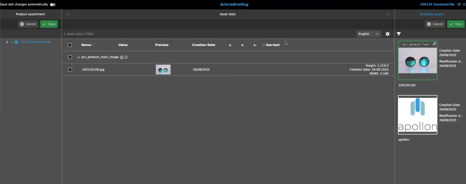
Task: Click the Value column header
Action: [123, 45]
